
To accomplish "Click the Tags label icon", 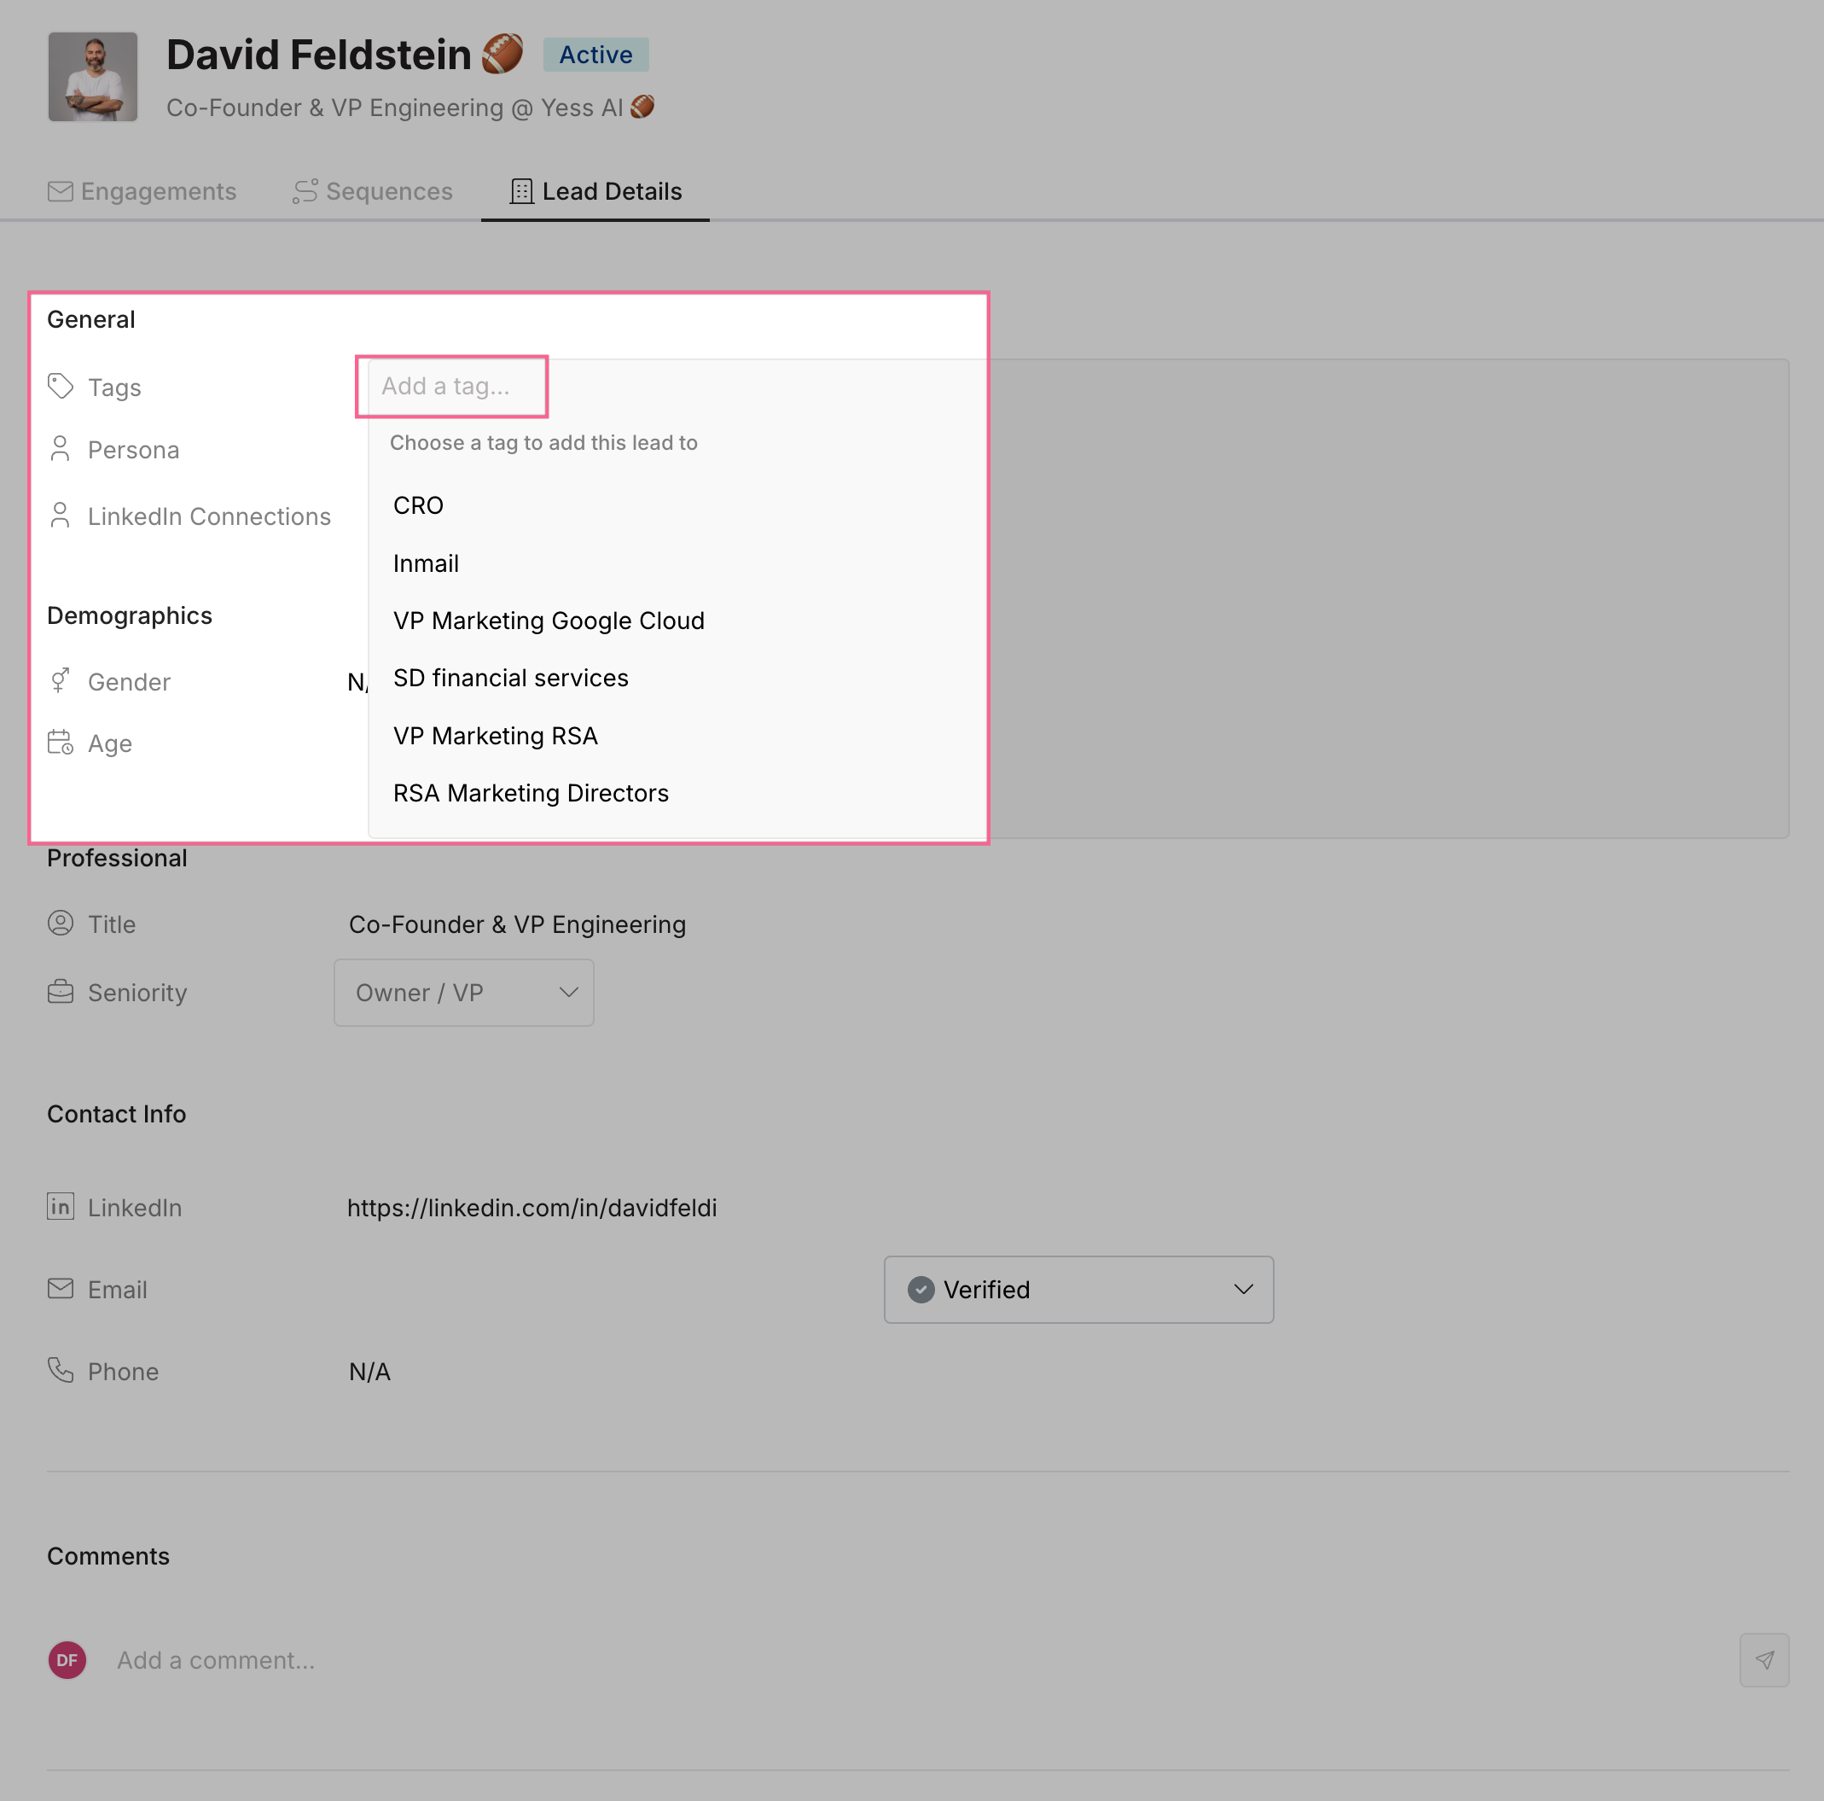I will (x=61, y=387).
